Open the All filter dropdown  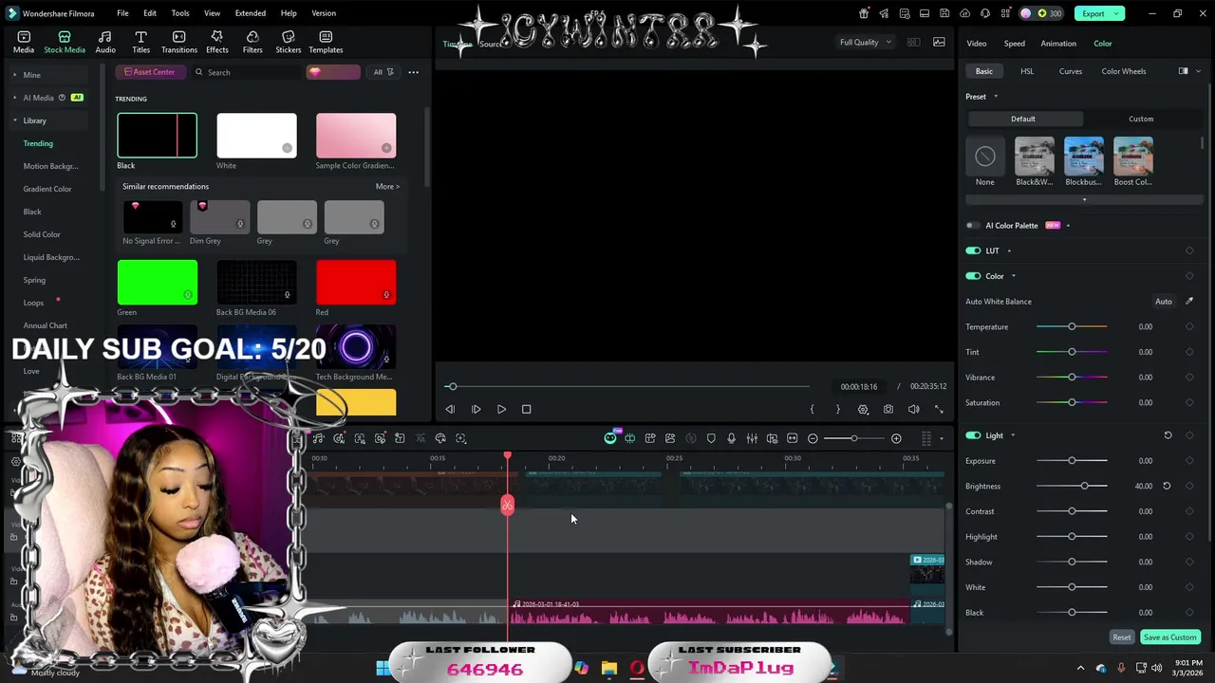click(x=383, y=72)
